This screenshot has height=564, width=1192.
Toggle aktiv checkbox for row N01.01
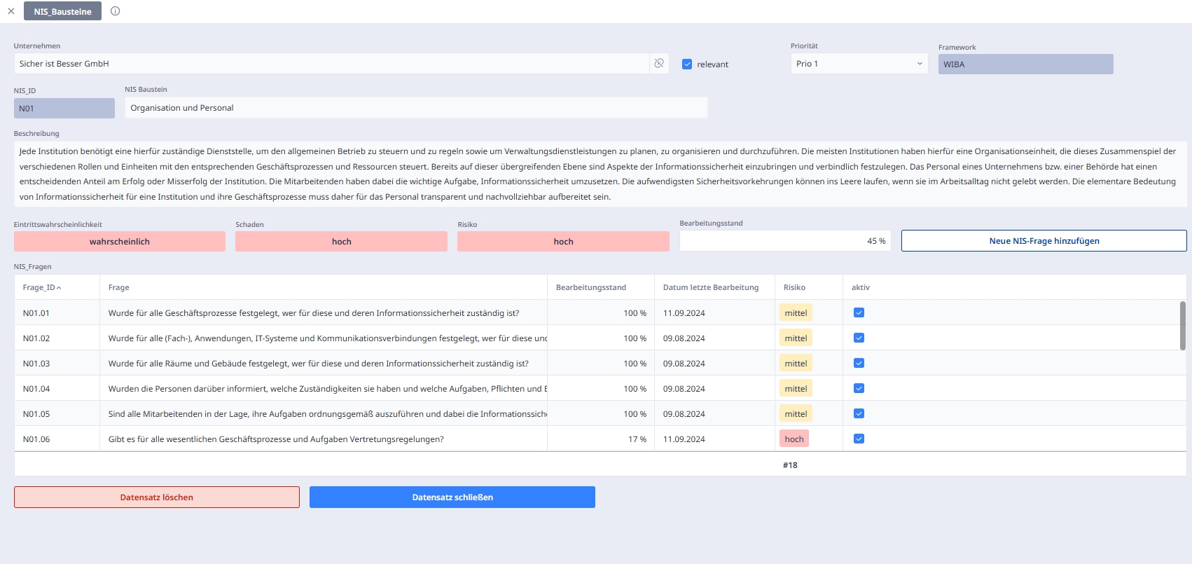coord(859,313)
